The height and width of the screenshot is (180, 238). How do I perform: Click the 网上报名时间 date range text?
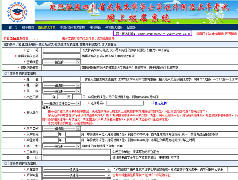coord(153,33)
